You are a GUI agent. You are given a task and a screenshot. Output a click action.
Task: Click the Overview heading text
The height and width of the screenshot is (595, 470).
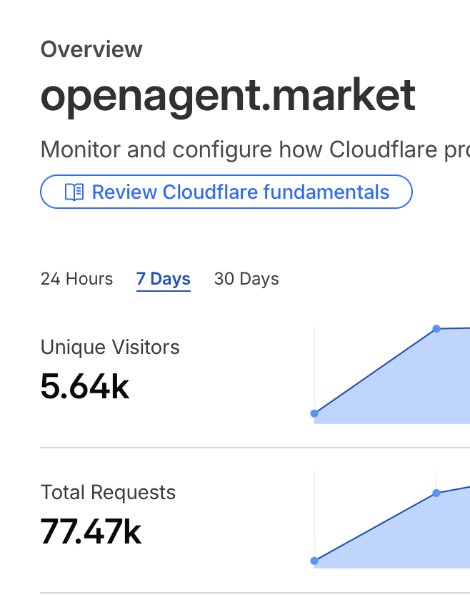tap(91, 49)
